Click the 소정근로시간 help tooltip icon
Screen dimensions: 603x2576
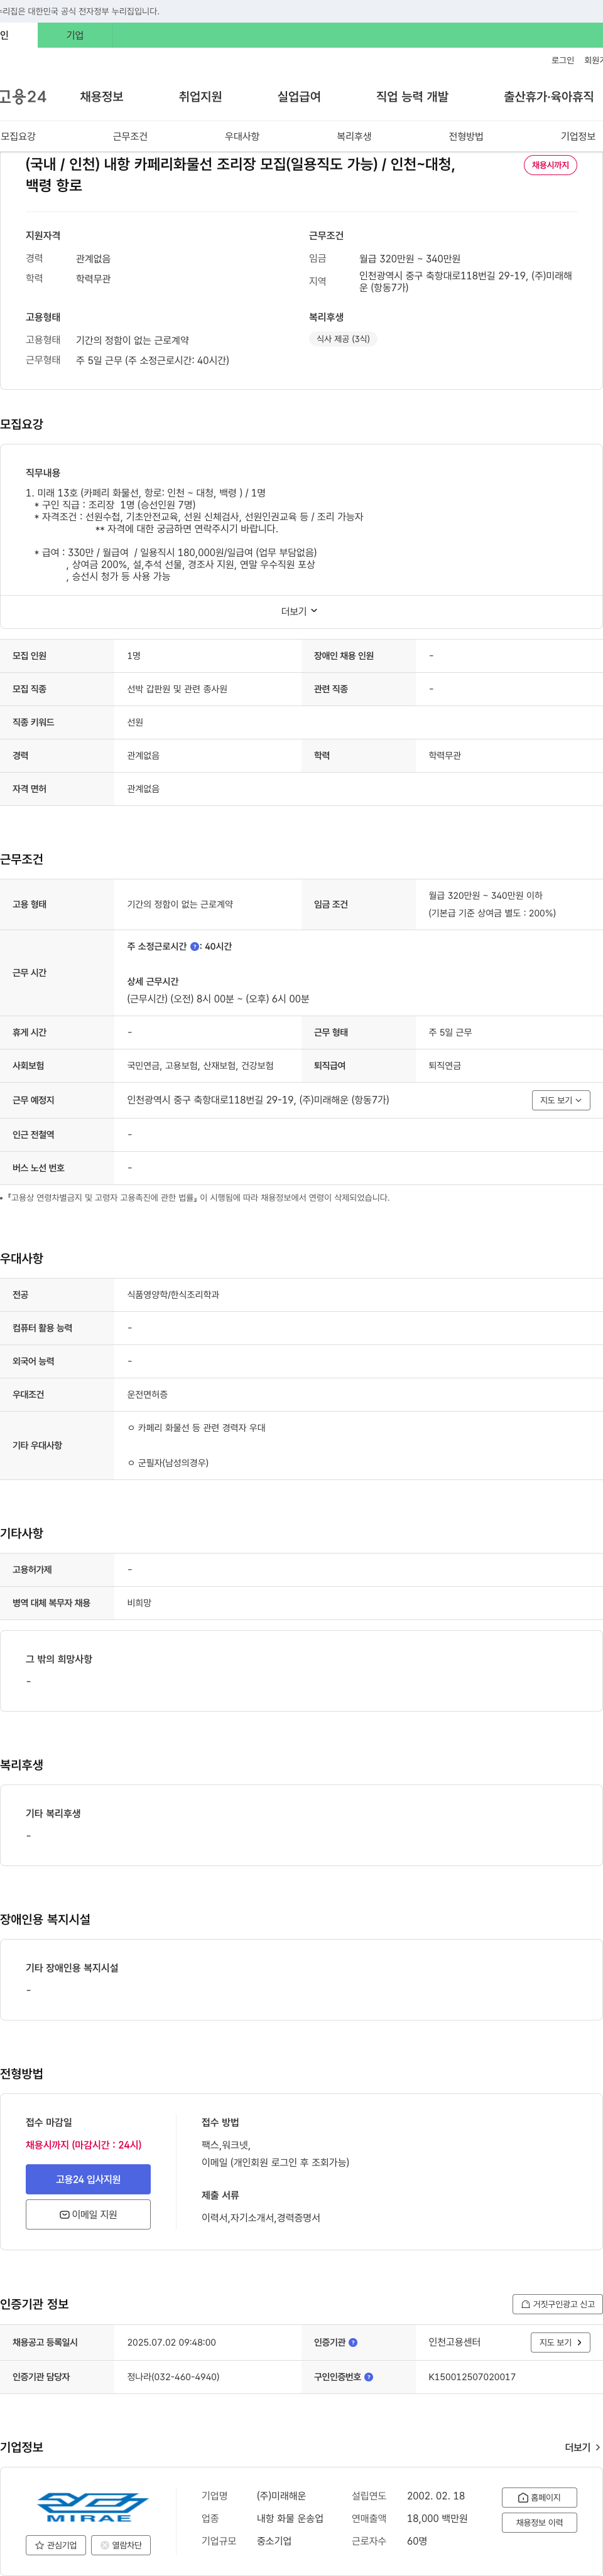(194, 946)
